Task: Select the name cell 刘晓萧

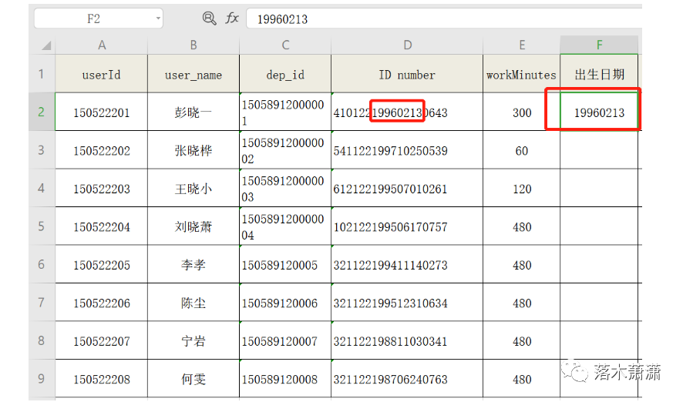Action: pos(193,226)
